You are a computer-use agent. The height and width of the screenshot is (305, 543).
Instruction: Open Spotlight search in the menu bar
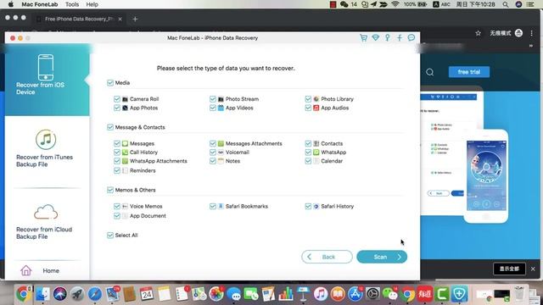coord(506,4)
